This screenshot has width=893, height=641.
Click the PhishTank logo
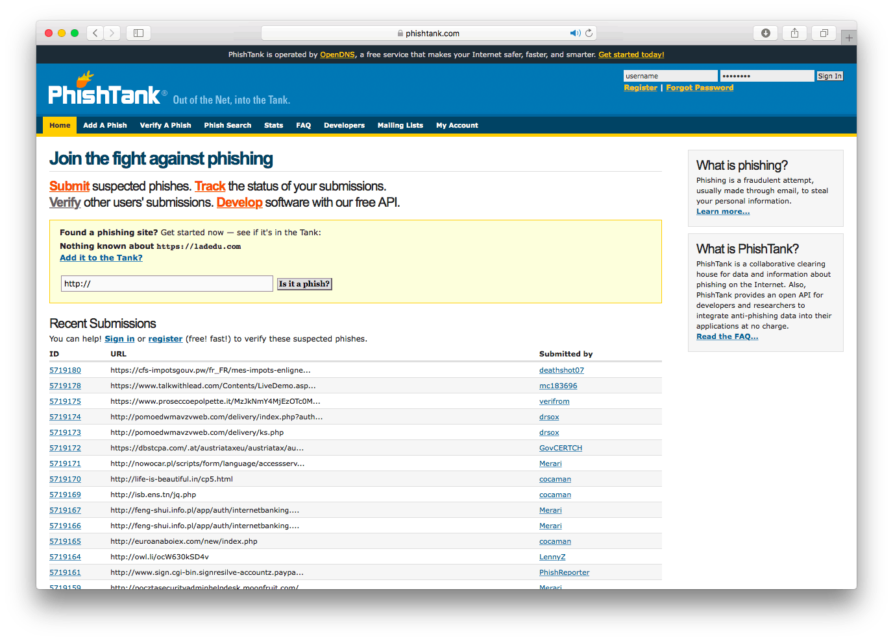pos(104,89)
